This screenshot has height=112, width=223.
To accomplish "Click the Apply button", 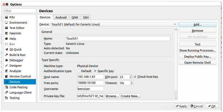I will pos(181,106).
